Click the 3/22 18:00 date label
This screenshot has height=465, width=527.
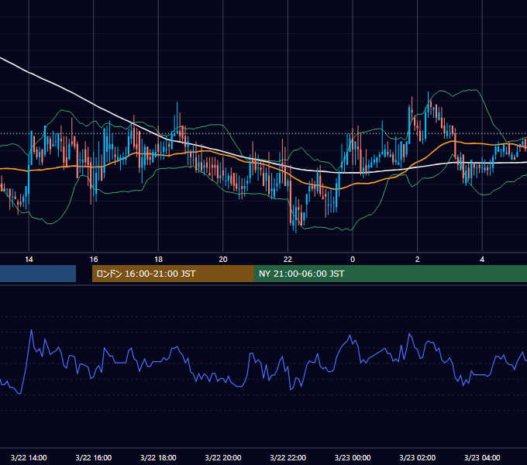tap(158, 457)
